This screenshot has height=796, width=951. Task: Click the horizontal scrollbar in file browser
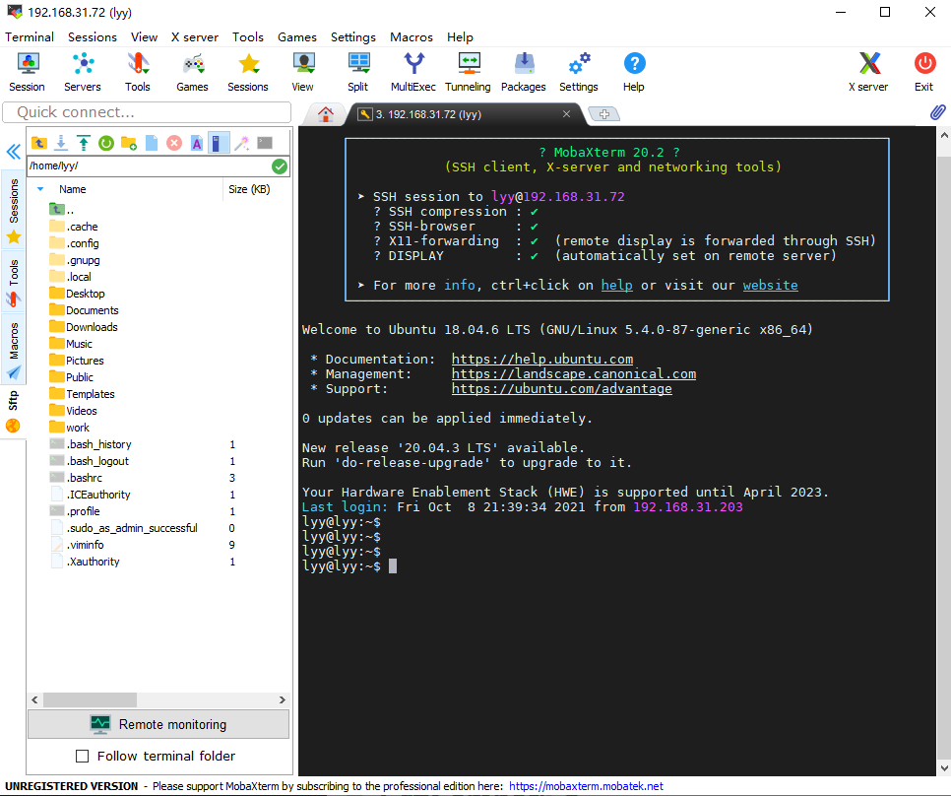click(90, 700)
